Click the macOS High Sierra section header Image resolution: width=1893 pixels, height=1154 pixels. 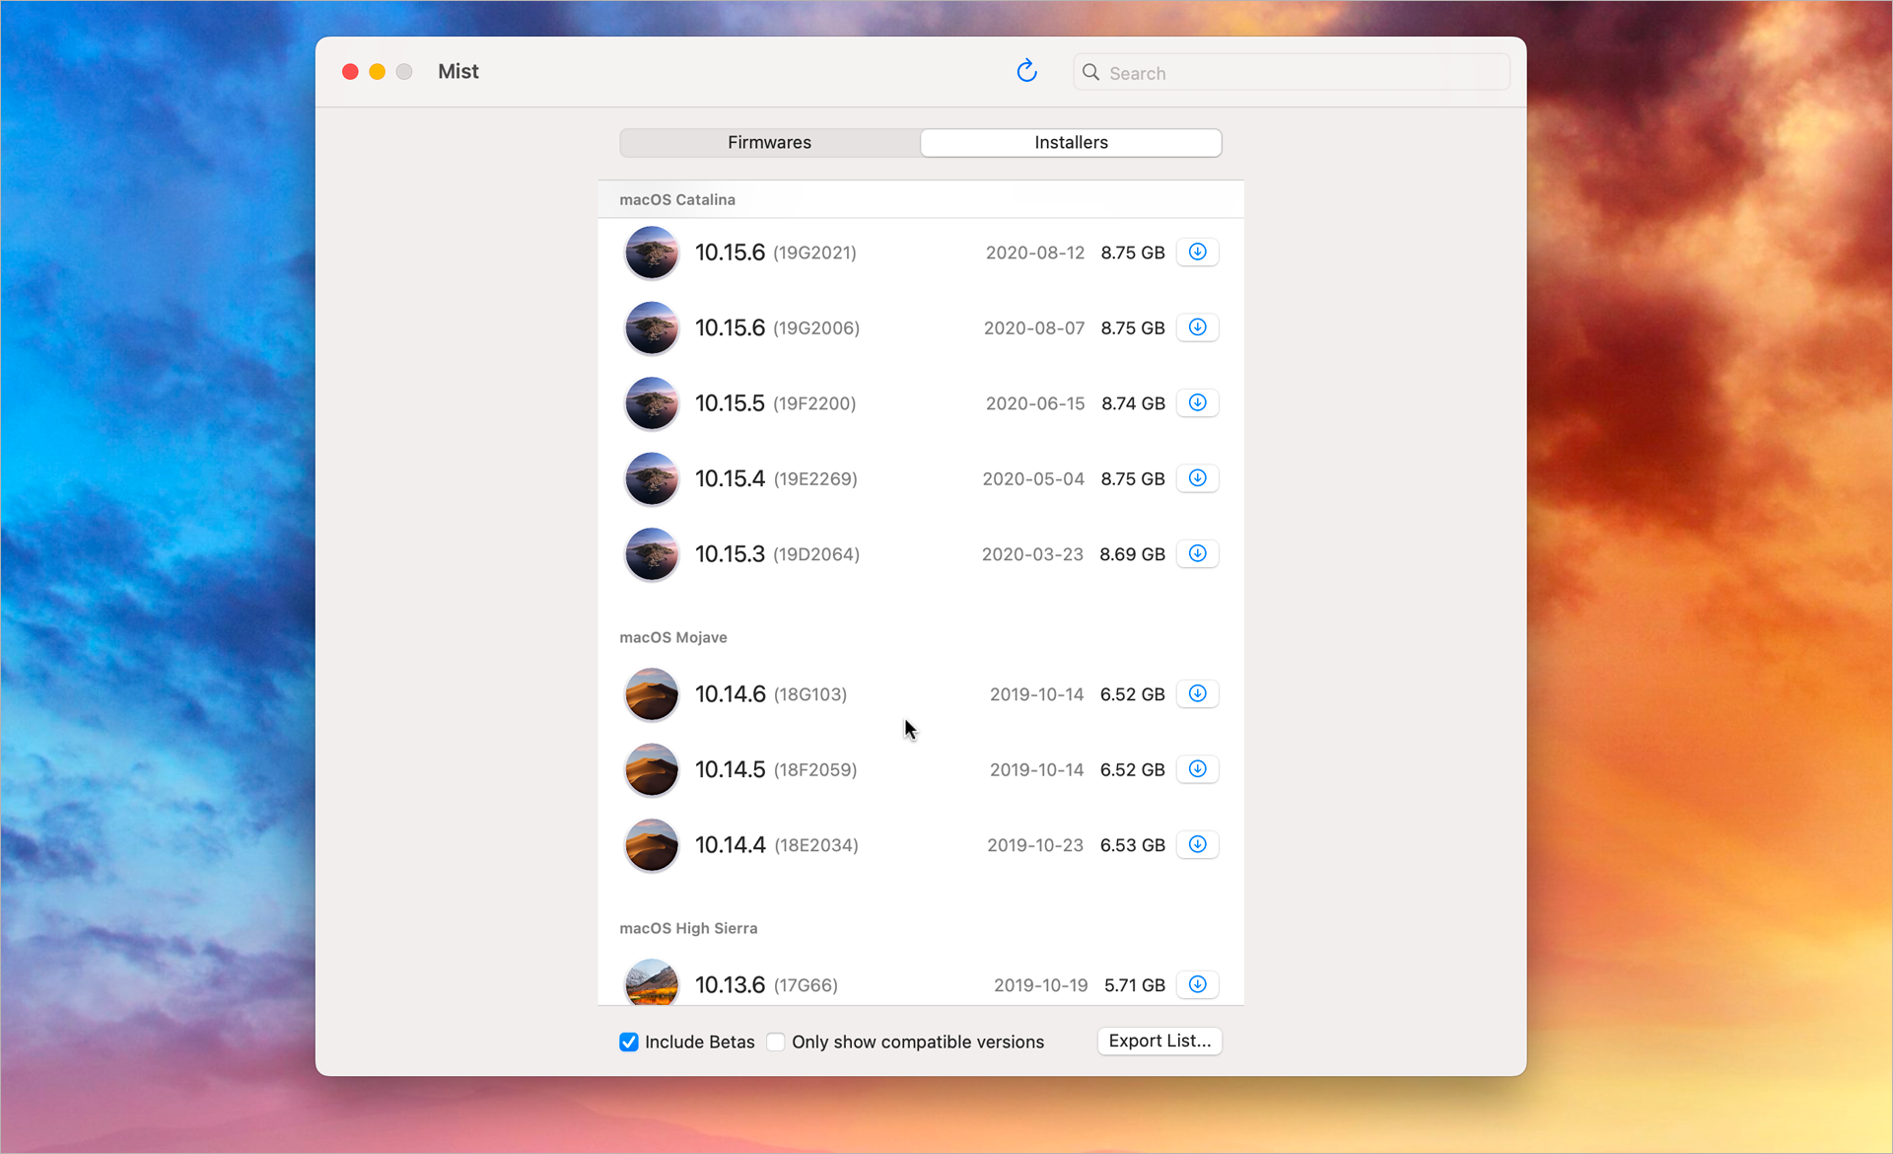[x=688, y=928]
